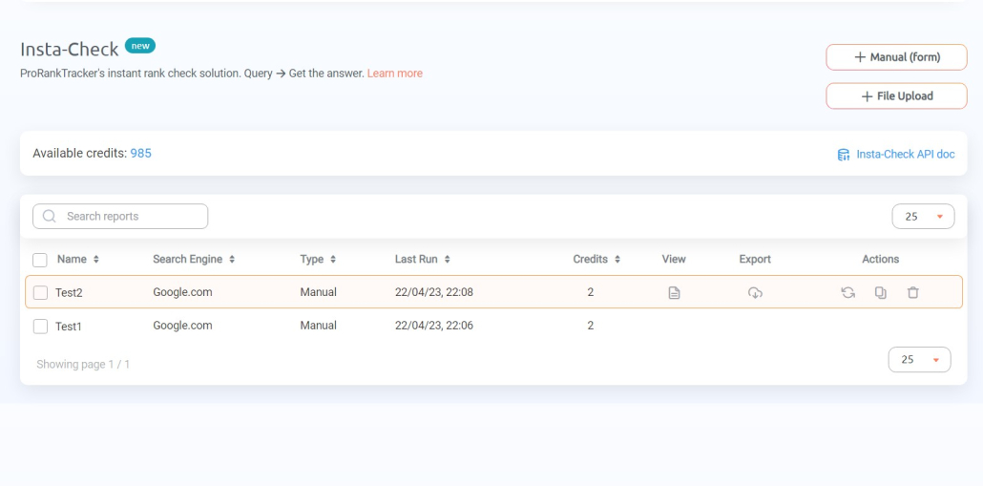This screenshot has height=486, width=983.
Task: Re-run Test2 using the refresh icon
Action: (848, 292)
